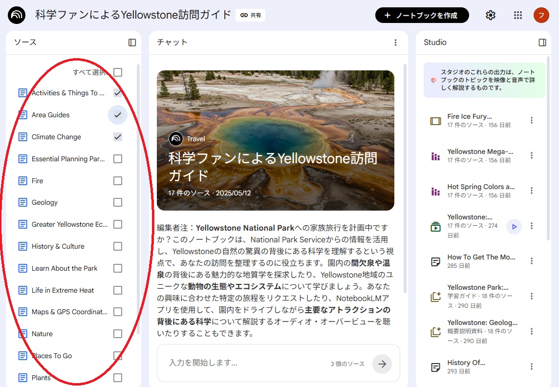Collapse the Studio panel with sidebar icon
The height and width of the screenshot is (387, 559).
tap(542, 43)
